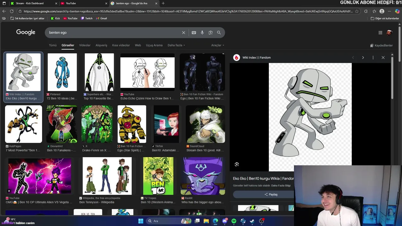Open Steam from taskbar
This screenshot has width=402, height=226.
[252, 221]
